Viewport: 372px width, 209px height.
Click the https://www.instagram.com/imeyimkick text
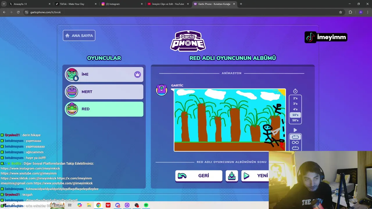[30, 168]
